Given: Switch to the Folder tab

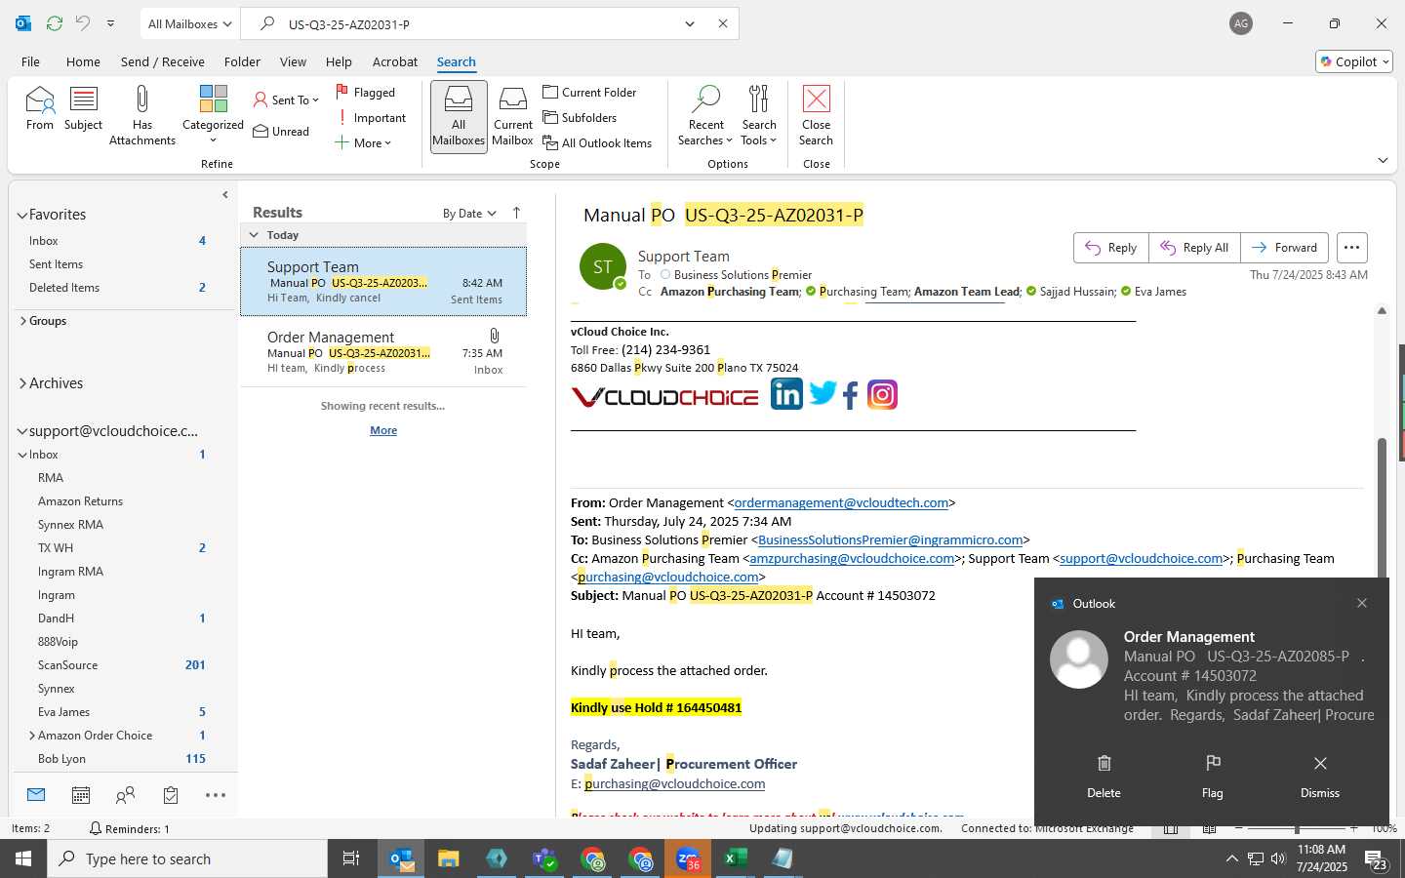Looking at the screenshot, I should 242,61.
